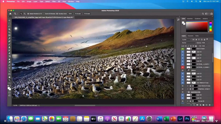
Task: Open the layer filter Kind dropdown
Action: (x=187, y=40)
